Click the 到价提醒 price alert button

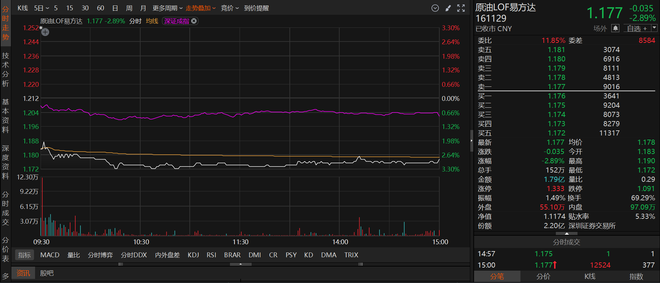(x=256, y=8)
